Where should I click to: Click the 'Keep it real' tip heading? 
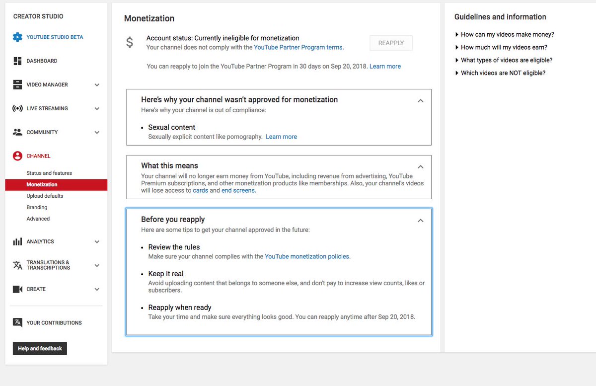[x=166, y=274]
